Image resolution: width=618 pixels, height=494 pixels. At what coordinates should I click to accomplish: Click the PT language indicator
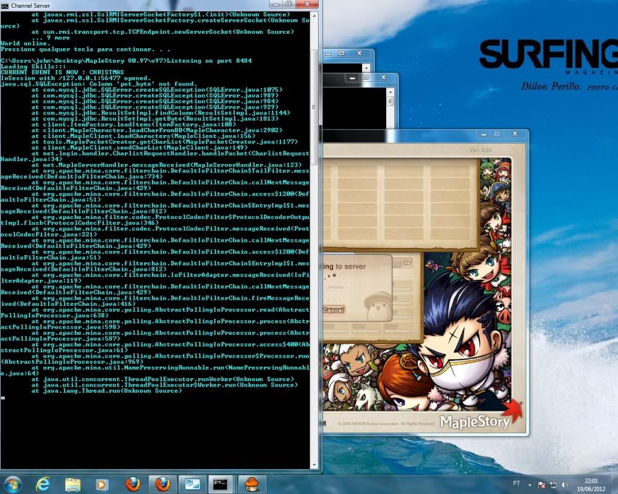tap(516, 484)
